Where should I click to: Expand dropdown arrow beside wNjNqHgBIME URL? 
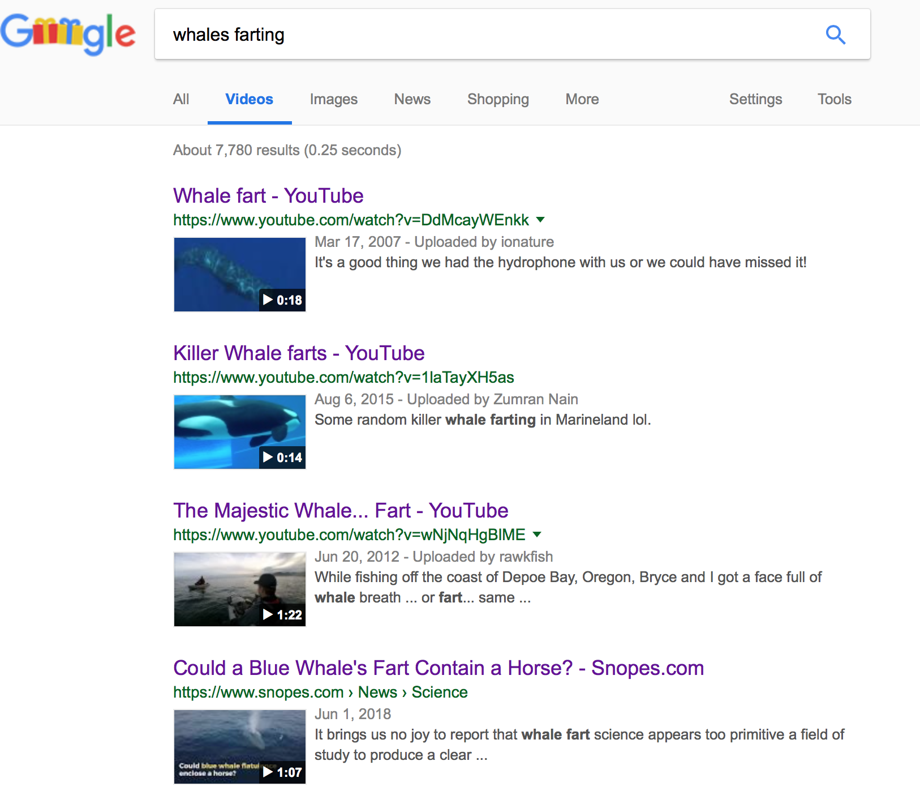tap(537, 535)
